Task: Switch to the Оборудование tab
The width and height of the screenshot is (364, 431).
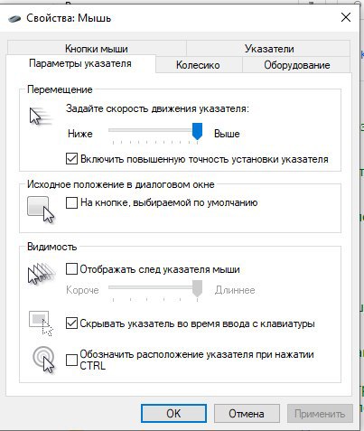Action: 297,65
